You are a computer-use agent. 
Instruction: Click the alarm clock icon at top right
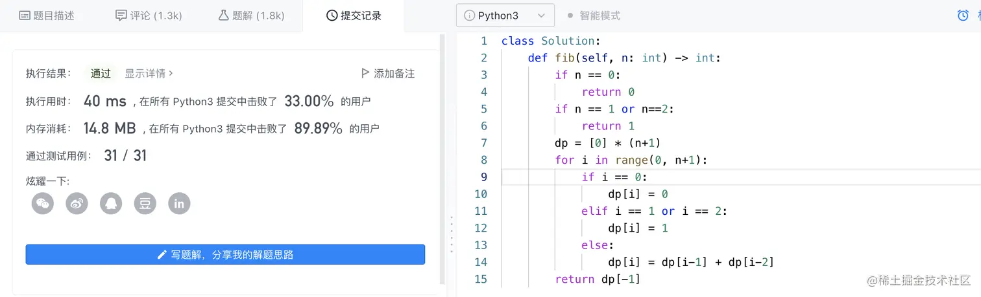(x=963, y=15)
